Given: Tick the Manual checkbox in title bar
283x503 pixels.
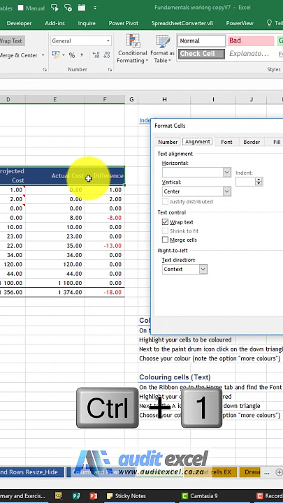Looking at the screenshot, I should (20, 8).
